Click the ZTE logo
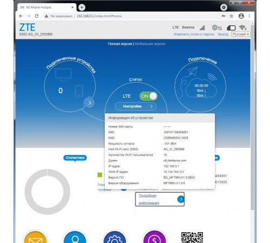This screenshot has width=270, height=243. [27, 28]
